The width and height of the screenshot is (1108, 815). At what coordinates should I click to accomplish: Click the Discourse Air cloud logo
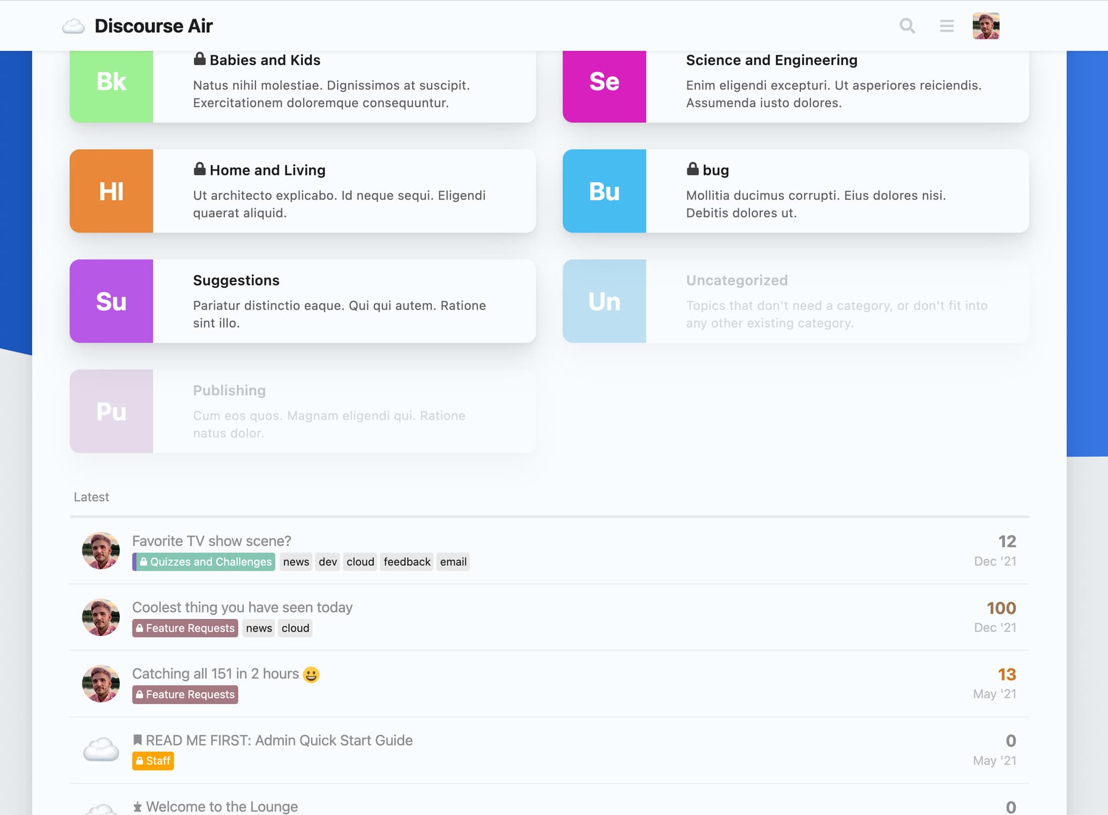74,26
